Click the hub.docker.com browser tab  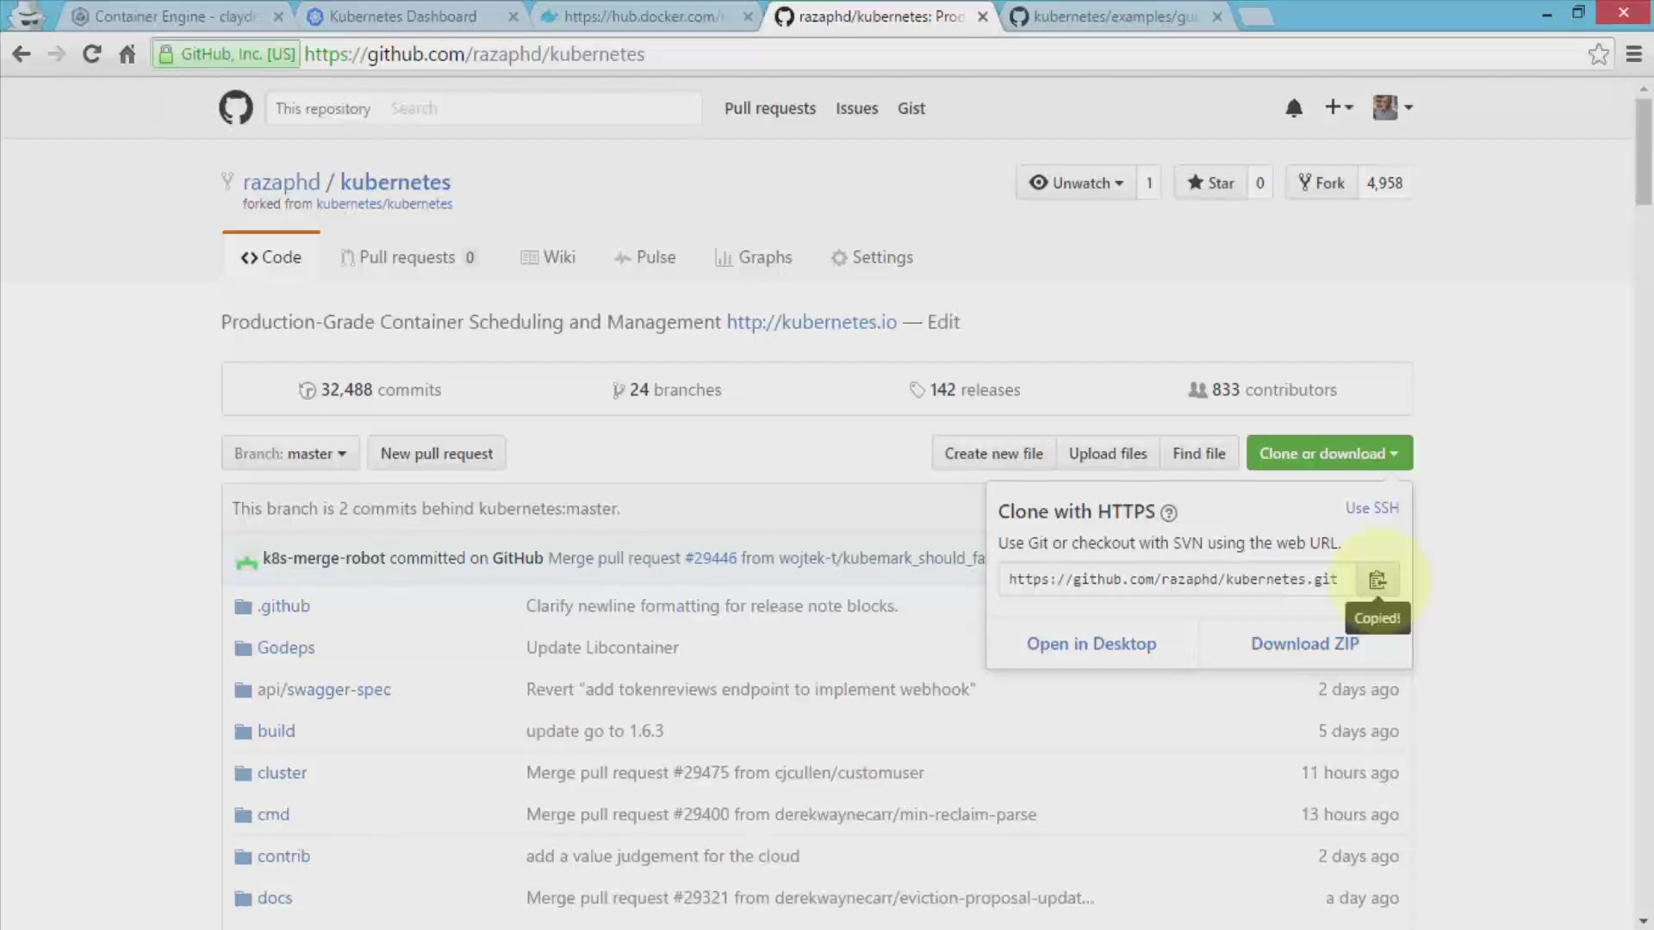(x=649, y=15)
